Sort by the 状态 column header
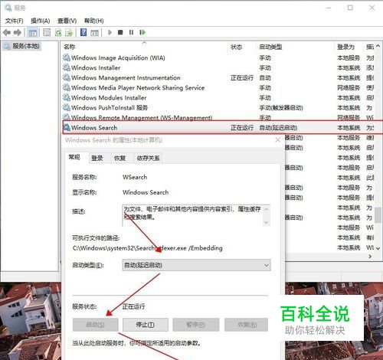 coord(241,47)
